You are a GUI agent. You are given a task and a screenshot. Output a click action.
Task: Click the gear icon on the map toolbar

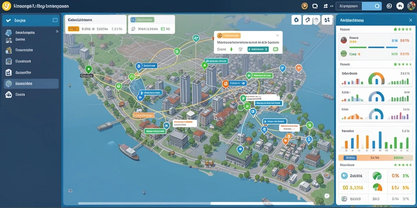click(296, 19)
